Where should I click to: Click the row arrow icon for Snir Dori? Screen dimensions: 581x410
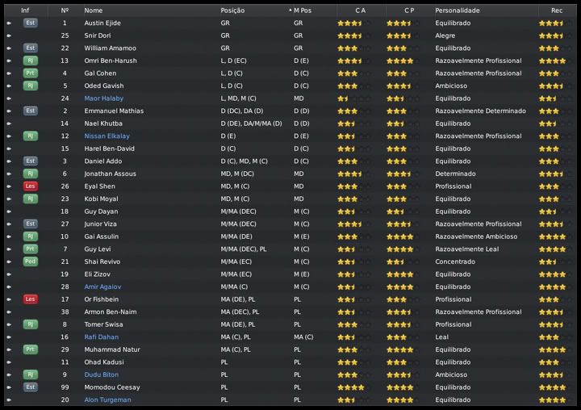click(9, 36)
